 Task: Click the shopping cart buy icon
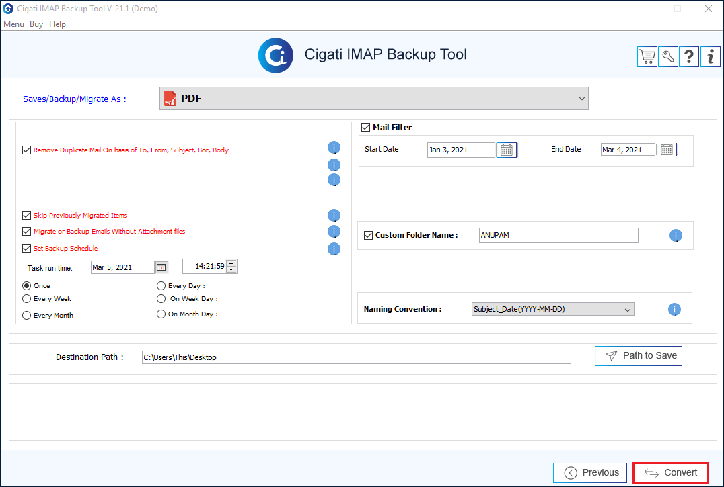pos(647,56)
